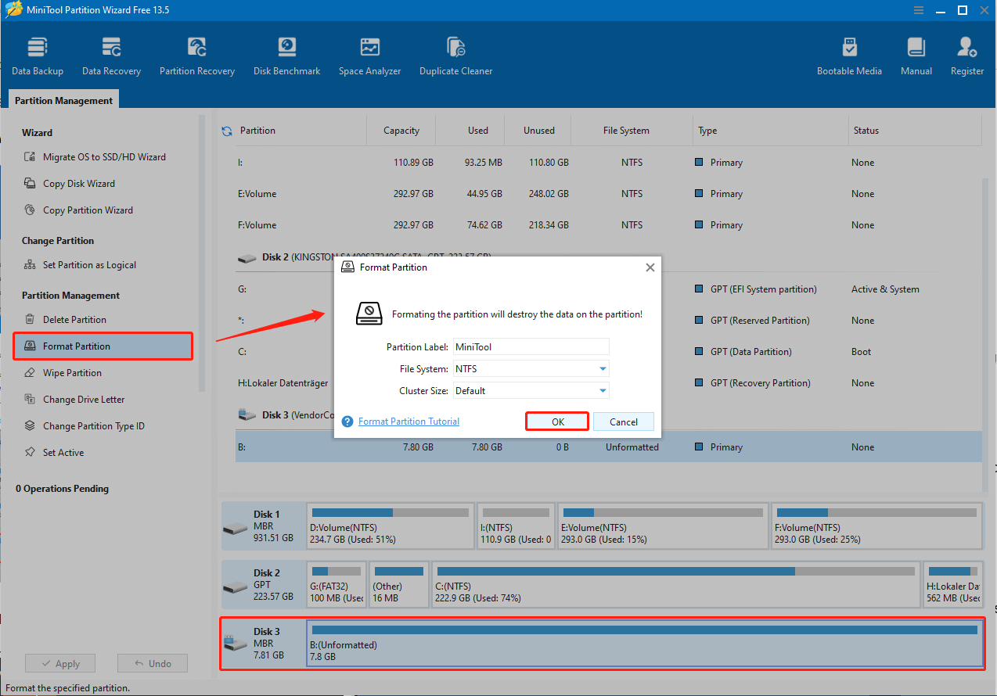Open the Data Backup tool
This screenshot has width=997, height=696.
[x=37, y=55]
